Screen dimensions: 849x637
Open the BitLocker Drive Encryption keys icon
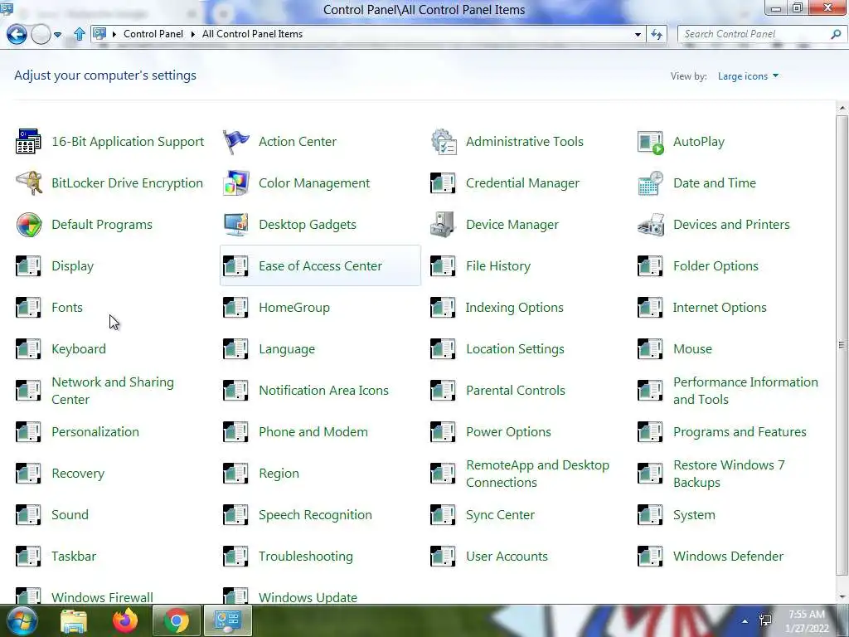point(28,183)
